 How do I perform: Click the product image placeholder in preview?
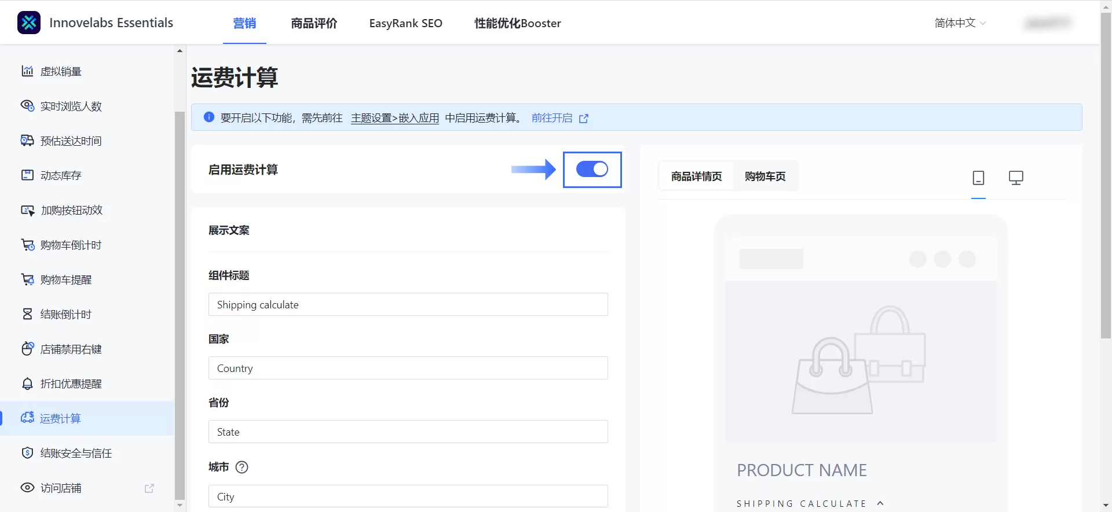[x=861, y=362]
